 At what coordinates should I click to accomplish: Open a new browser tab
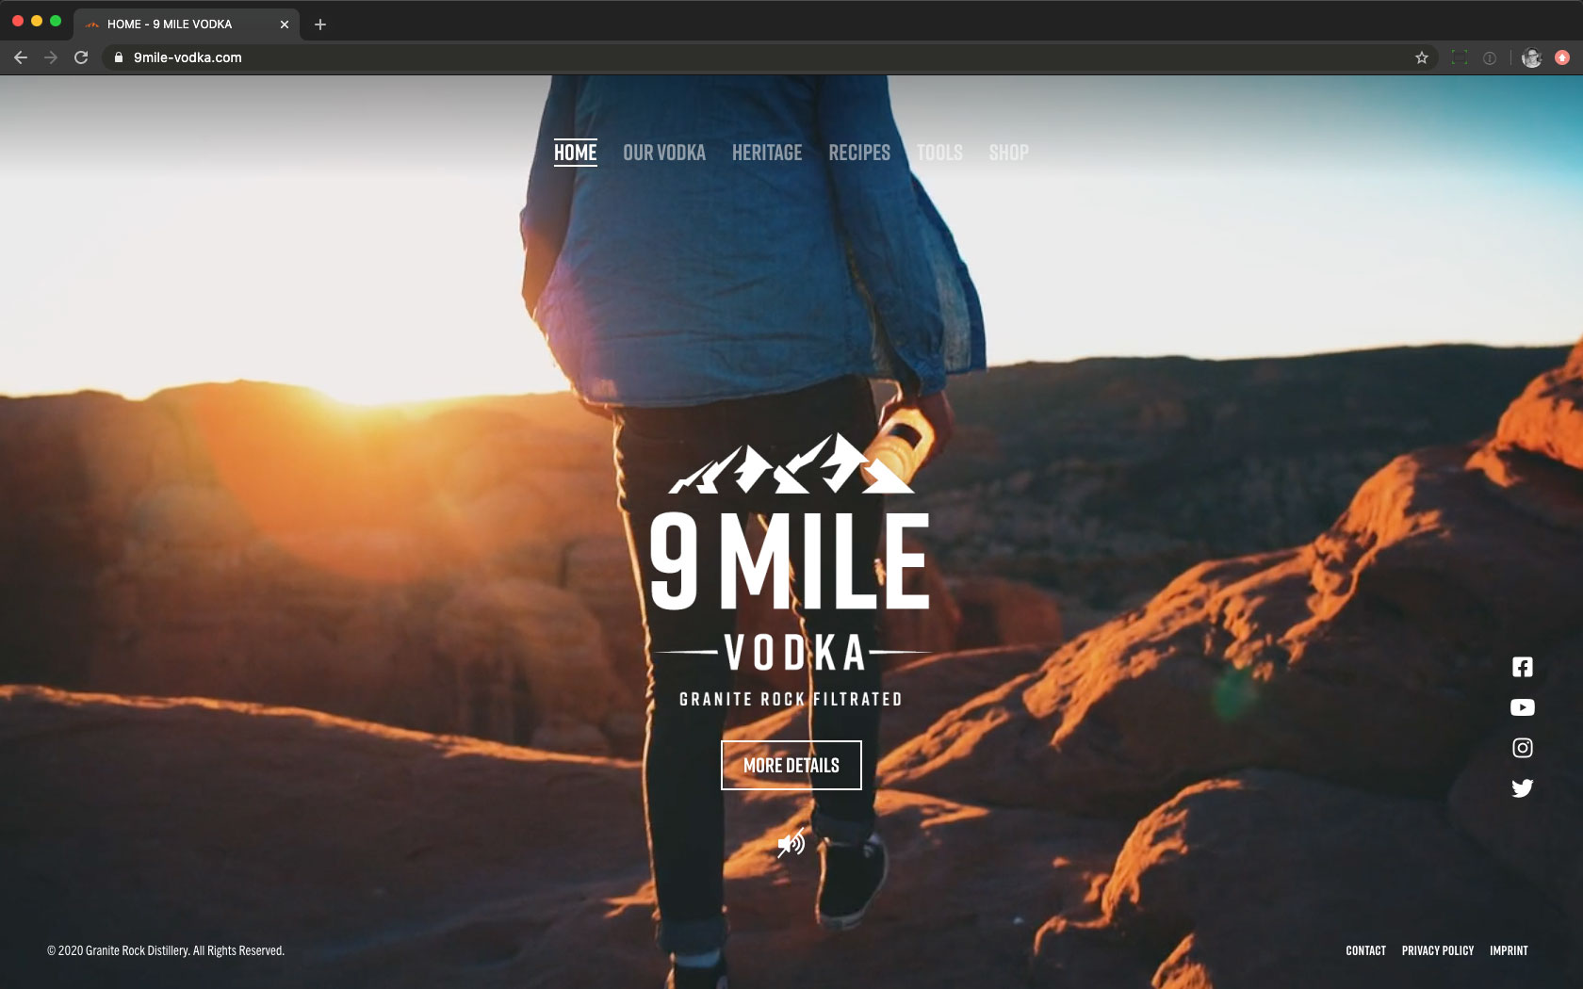(x=320, y=24)
